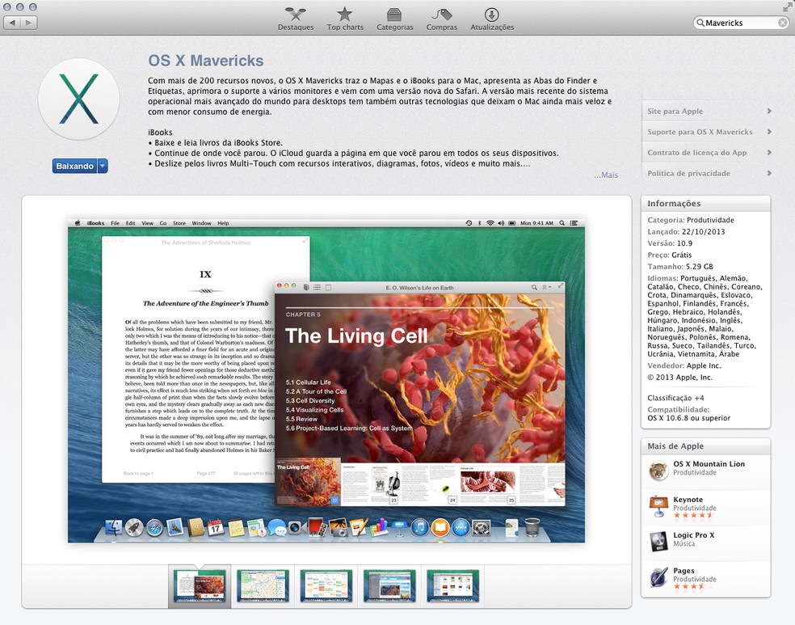Viewport: 795px width, 625px height.
Task: Open the Site para Apple link
Action: (675, 111)
